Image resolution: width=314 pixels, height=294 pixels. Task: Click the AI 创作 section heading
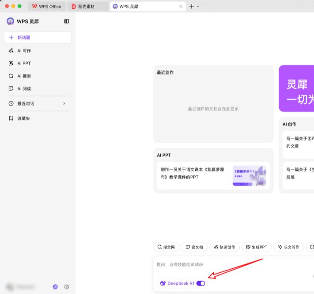[289, 124]
